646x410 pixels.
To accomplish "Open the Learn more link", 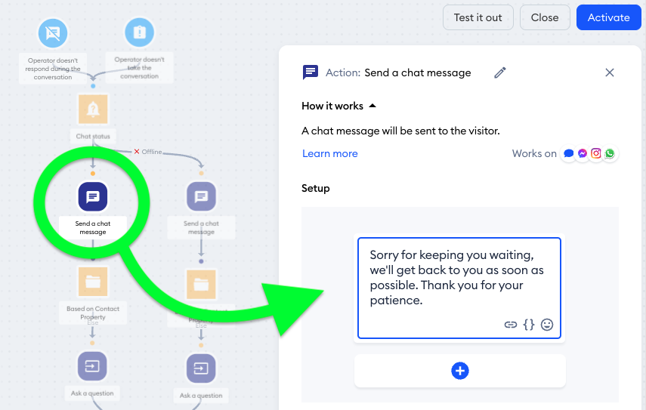I will [330, 153].
